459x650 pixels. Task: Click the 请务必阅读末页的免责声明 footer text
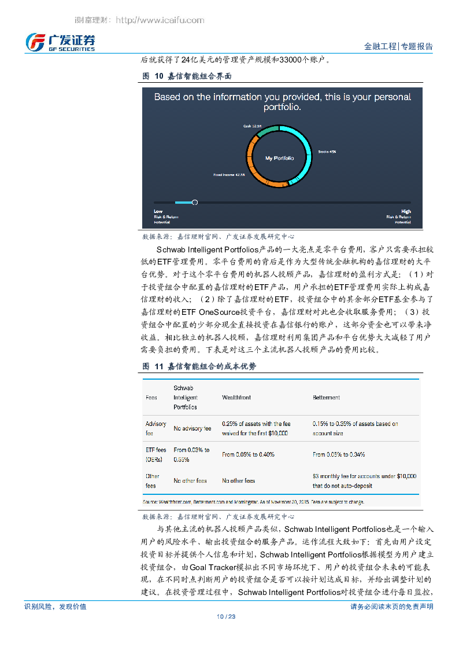point(391,607)
